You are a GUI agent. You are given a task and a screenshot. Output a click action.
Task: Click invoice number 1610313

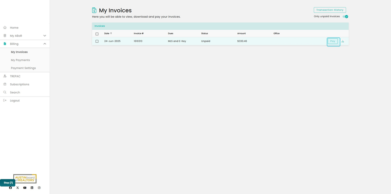coord(138,41)
